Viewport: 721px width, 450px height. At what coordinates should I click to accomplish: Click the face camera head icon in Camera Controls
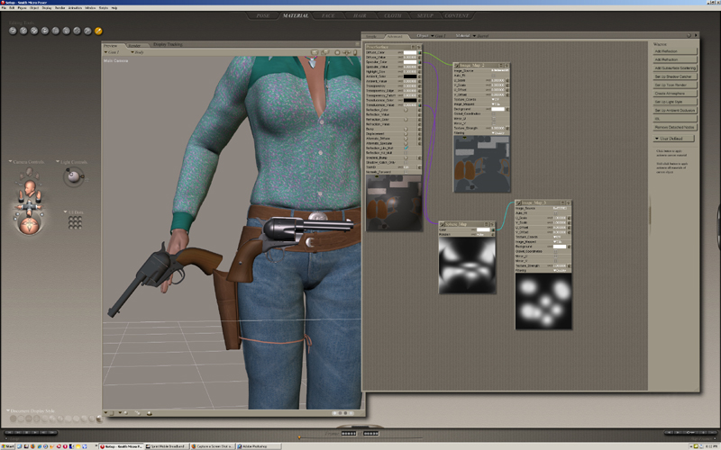tap(30, 187)
